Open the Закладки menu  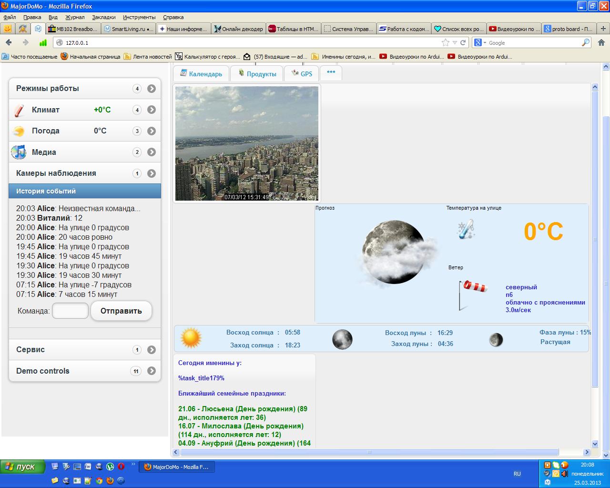103,17
